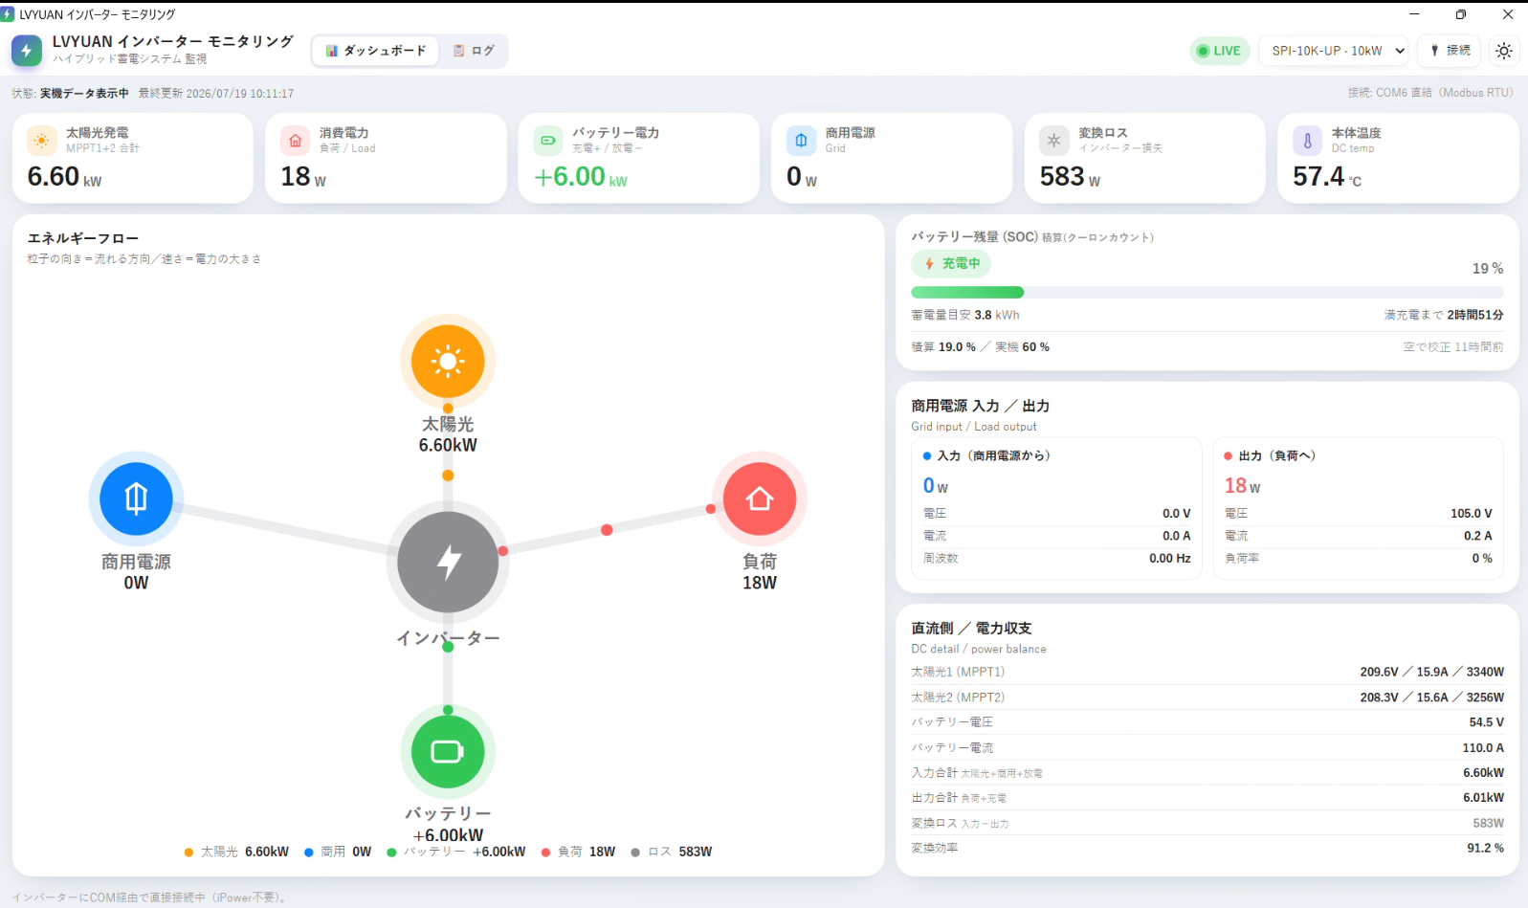Click the orange solar node in energy flow
Screen dimensions: 1528x908
tap(448, 362)
